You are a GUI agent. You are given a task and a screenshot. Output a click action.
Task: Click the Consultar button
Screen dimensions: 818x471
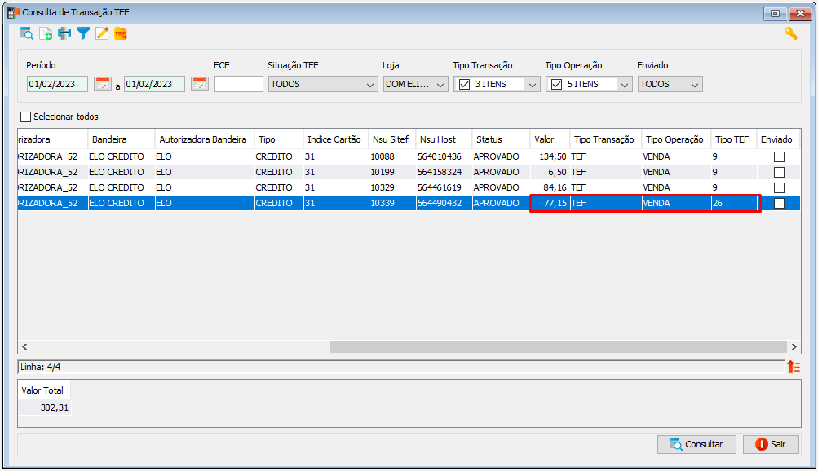pos(696,444)
